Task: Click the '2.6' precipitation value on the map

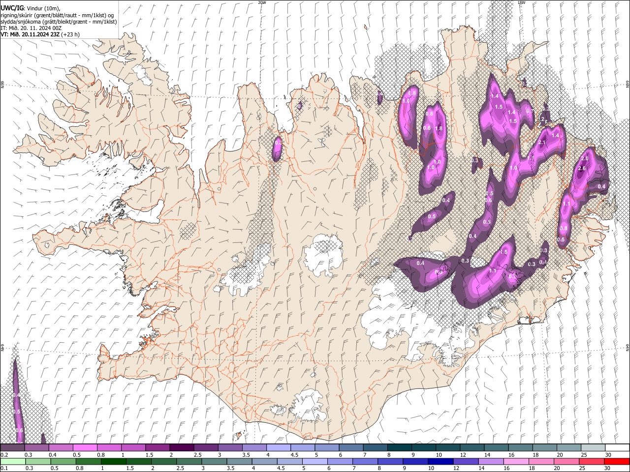Action: pyautogui.click(x=581, y=169)
